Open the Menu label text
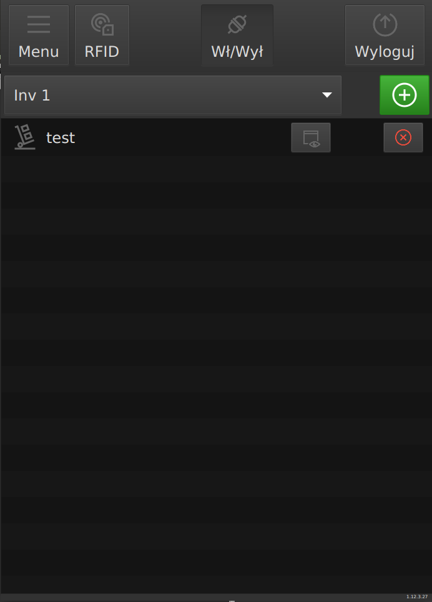The width and height of the screenshot is (432, 602). (x=39, y=52)
